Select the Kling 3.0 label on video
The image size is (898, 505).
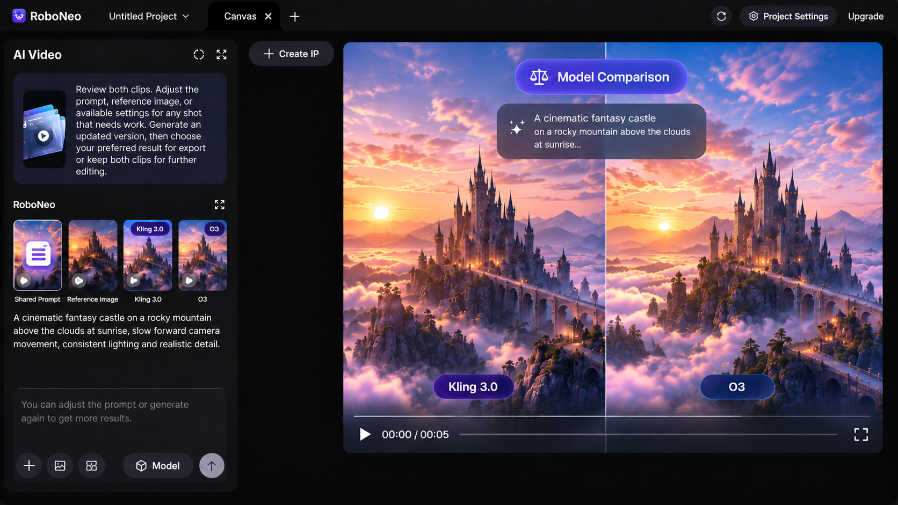473,386
